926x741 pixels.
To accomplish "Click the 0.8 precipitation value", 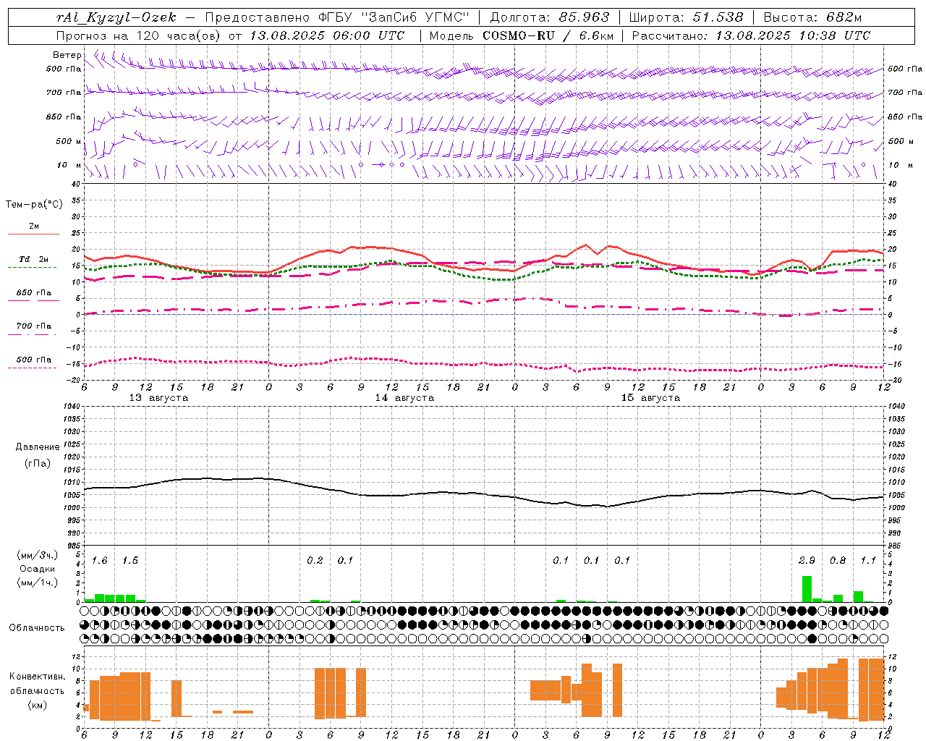I will 838,561.
